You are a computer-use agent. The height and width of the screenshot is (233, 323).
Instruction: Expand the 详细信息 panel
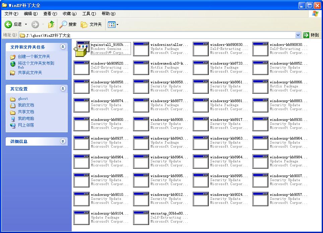coord(63,141)
